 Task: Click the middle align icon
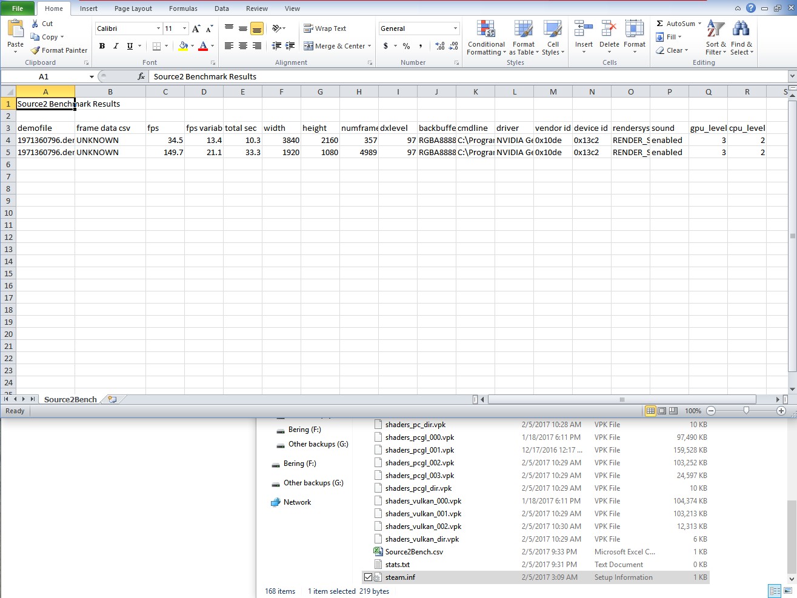coord(243,28)
